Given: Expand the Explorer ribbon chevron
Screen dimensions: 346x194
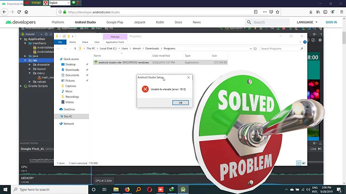Looking at the screenshot, I should (x=300, y=42).
